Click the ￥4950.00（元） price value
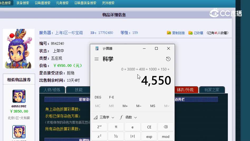This screenshot has height=141, width=250. pyautogui.click(x=68, y=66)
